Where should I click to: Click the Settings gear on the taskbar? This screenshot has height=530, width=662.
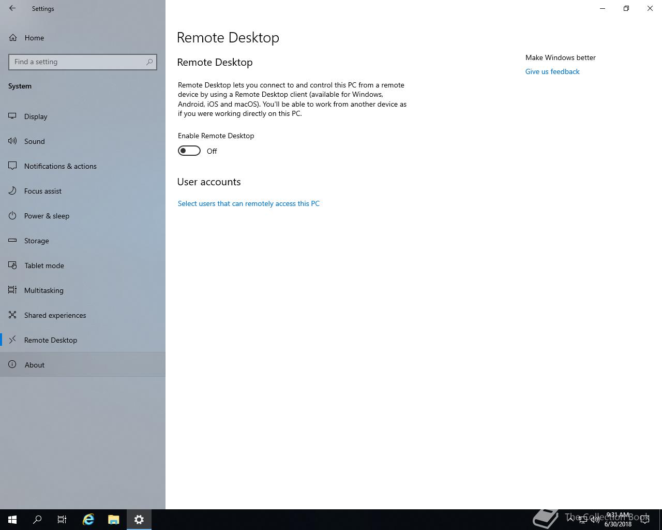point(139,520)
